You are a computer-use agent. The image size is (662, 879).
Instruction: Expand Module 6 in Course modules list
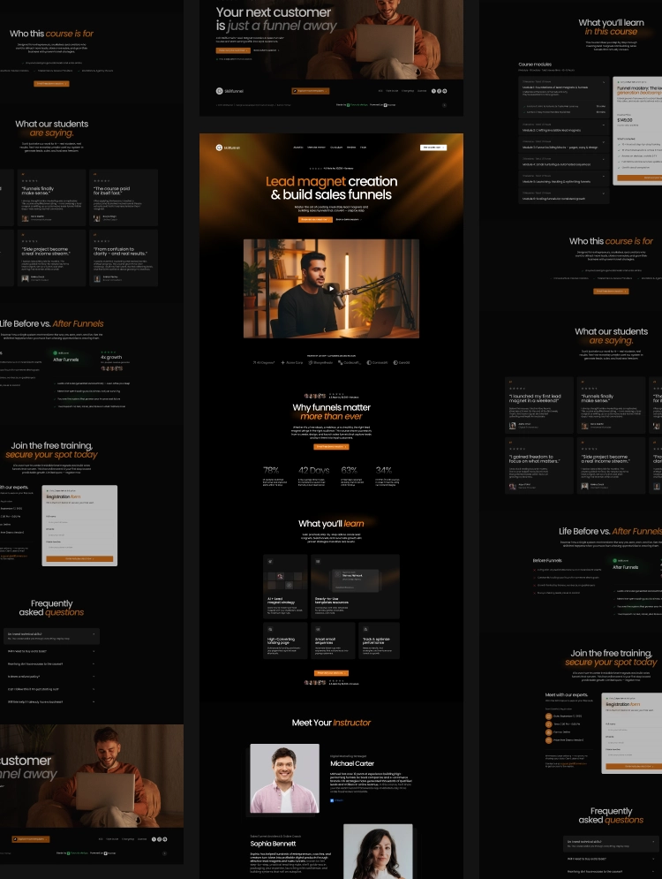[x=563, y=195]
